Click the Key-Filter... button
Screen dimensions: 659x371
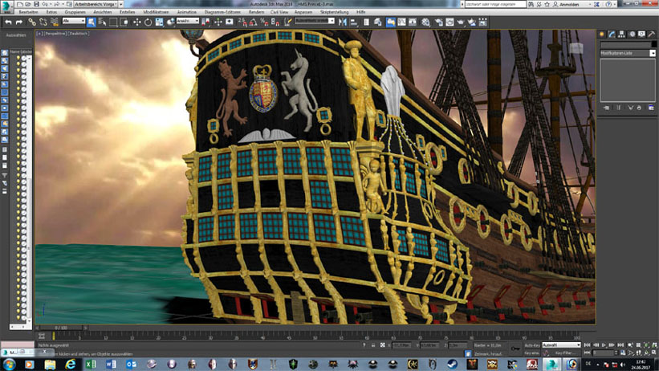[565, 353]
